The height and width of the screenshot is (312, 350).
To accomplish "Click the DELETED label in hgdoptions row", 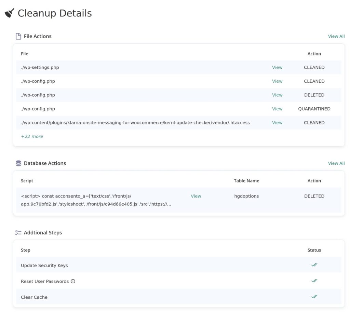I will pos(314,196).
